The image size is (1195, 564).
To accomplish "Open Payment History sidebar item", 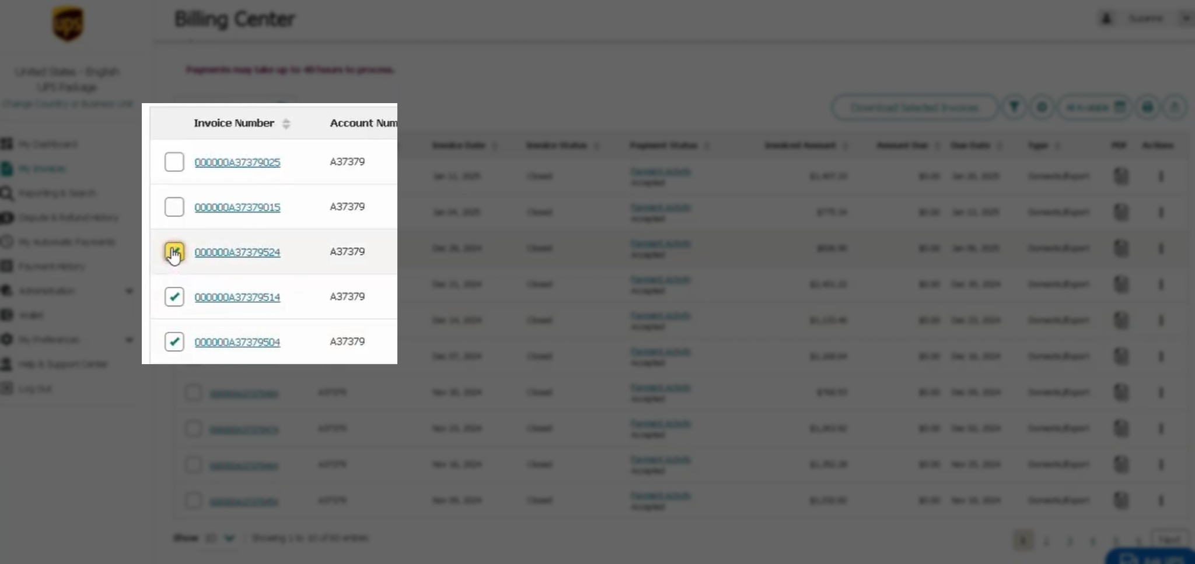I will [51, 266].
